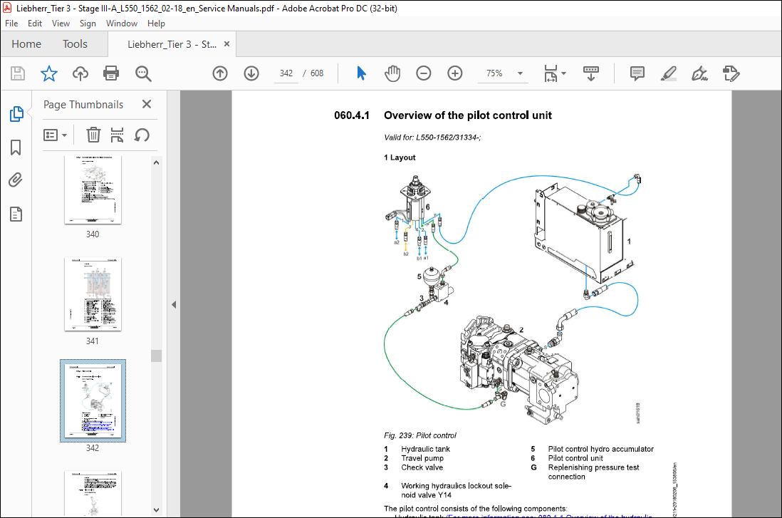Close the Liebherr_Tier 3 document tab
The width and height of the screenshot is (782, 518).
point(227,44)
